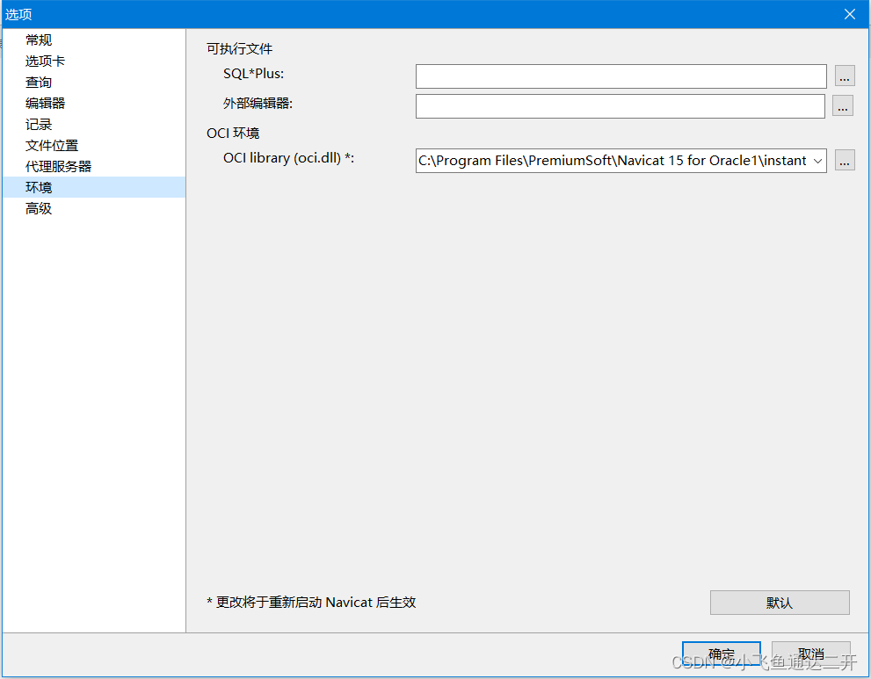Switch to 代理服务器 configuration
Image resolution: width=871 pixels, height=679 pixels.
pos(56,166)
